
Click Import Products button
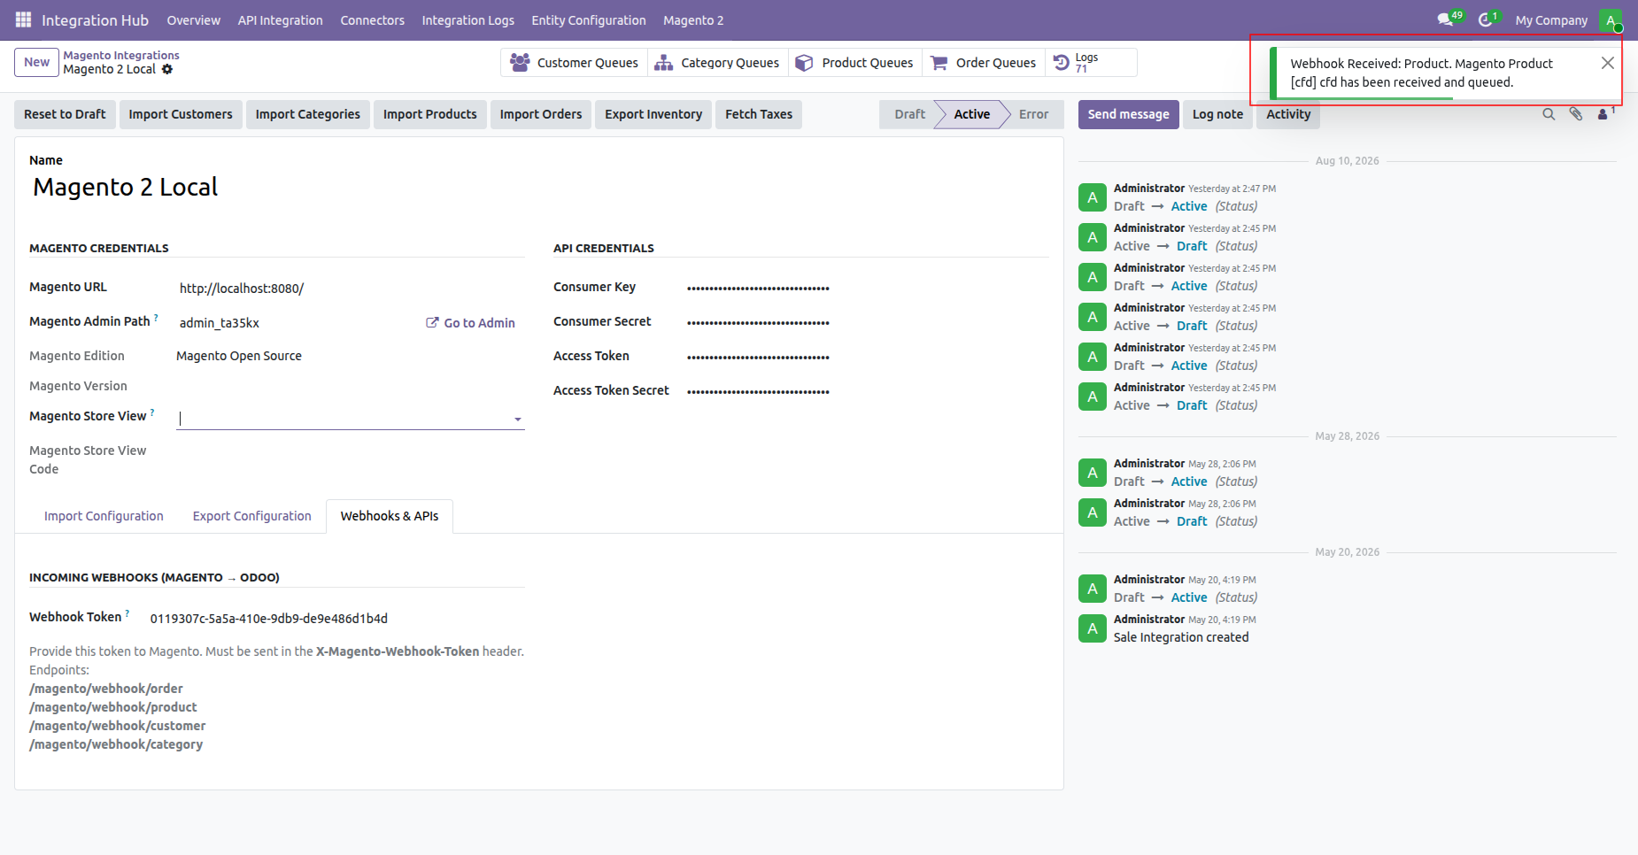pos(430,114)
